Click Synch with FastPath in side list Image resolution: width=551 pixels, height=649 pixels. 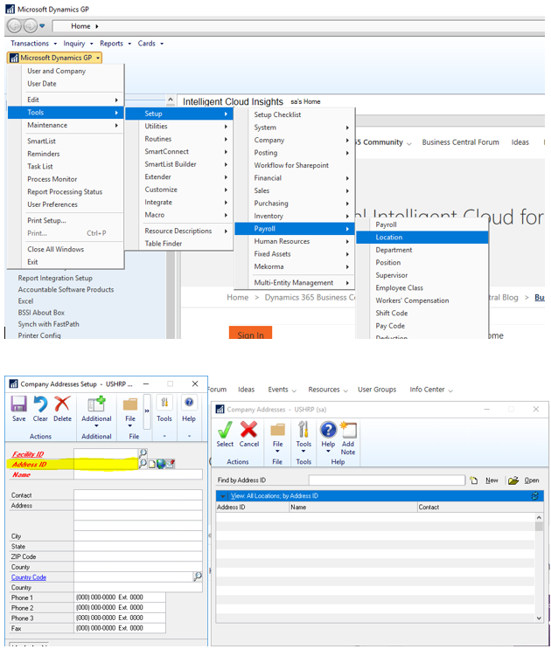tap(48, 324)
